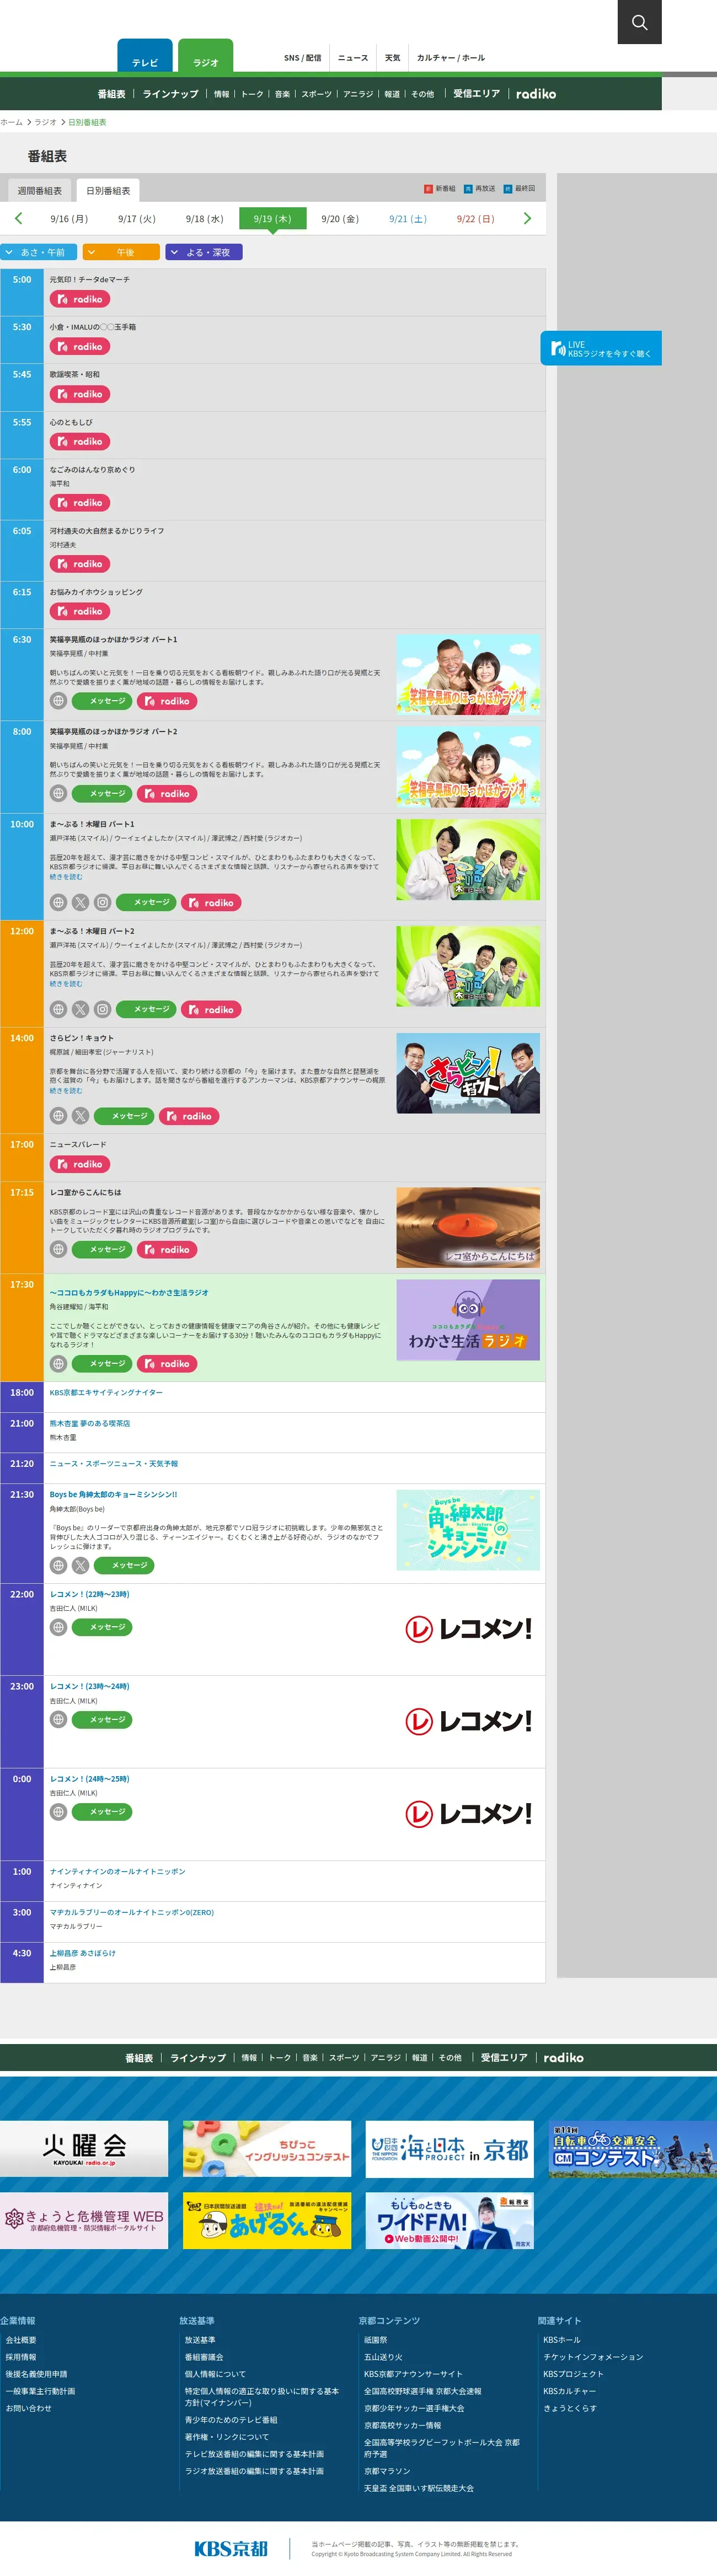Expand the 午後 time section
Viewport: 717px width, 2576px height.
click(121, 252)
